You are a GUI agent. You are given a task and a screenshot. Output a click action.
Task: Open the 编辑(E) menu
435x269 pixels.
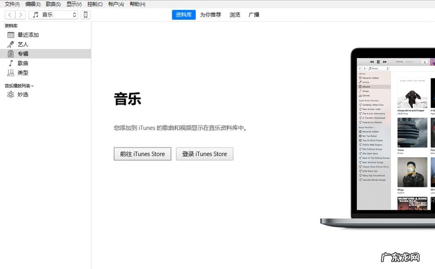click(33, 4)
